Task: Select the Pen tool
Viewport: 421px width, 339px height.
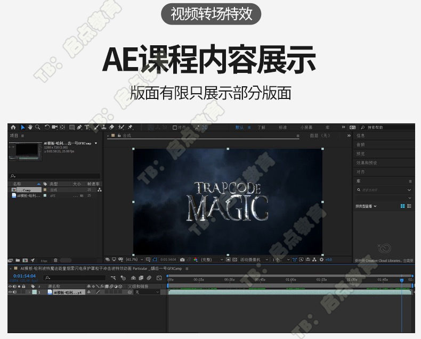Action: pyautogui.click(x=78, y=128)
